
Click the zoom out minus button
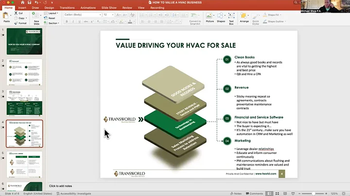point(299,194)
